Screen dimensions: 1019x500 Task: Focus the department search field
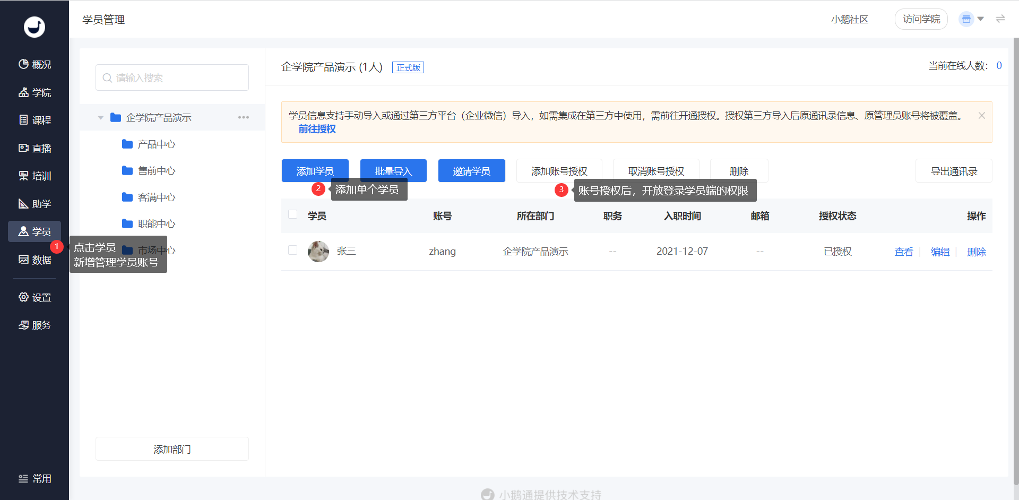click(x=172, y=77)
